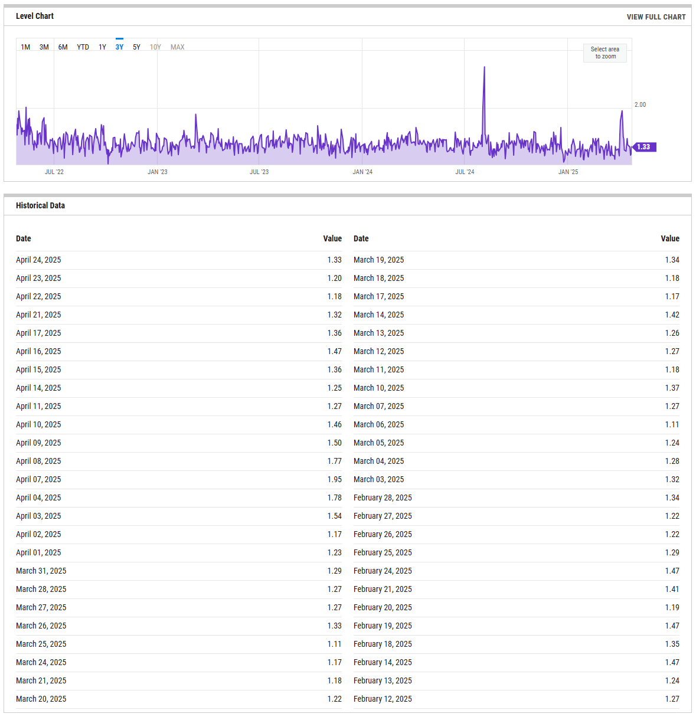Click the February 12, 2025 date
Viewport: 696px width, 720px height.
pos(383,699)
